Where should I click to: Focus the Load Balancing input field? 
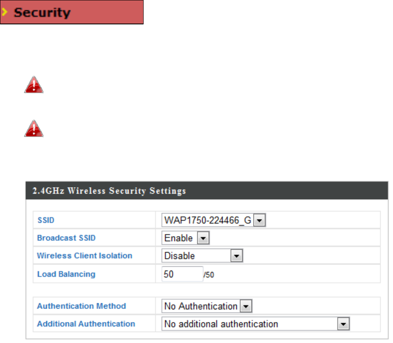(182, 274)
